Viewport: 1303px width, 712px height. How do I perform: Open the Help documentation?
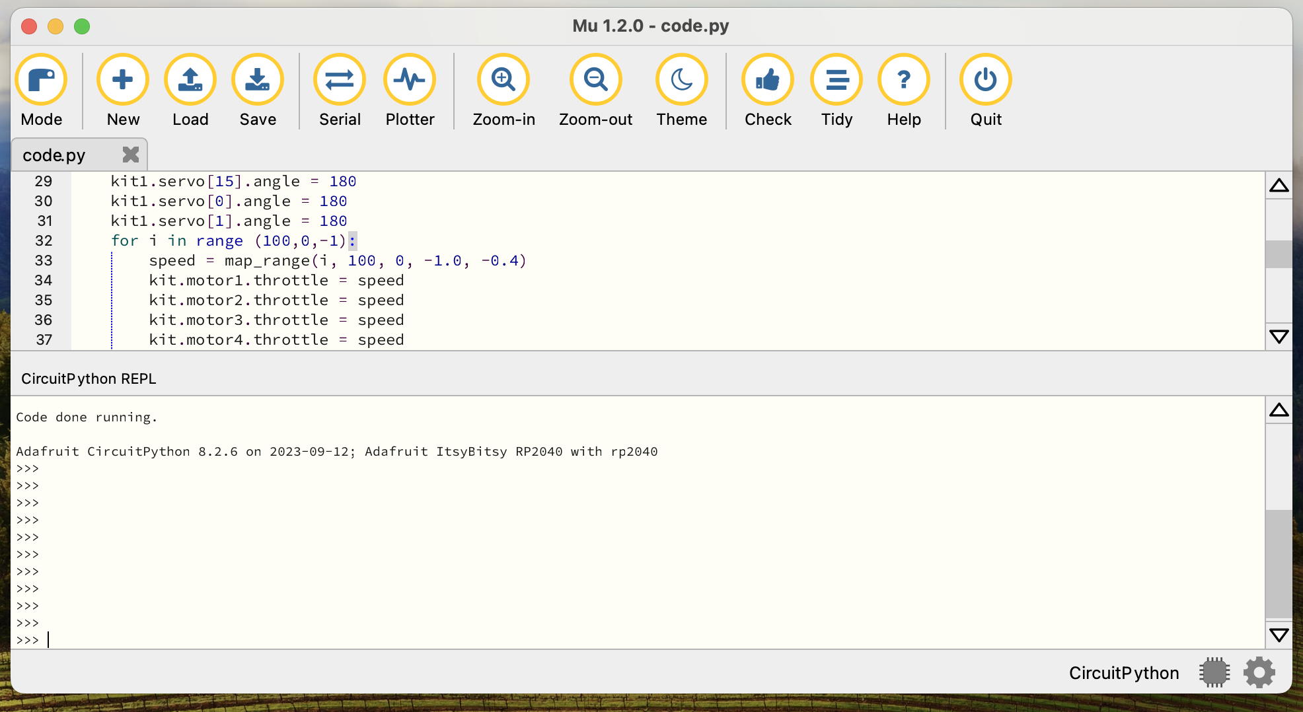pos(904,81)
